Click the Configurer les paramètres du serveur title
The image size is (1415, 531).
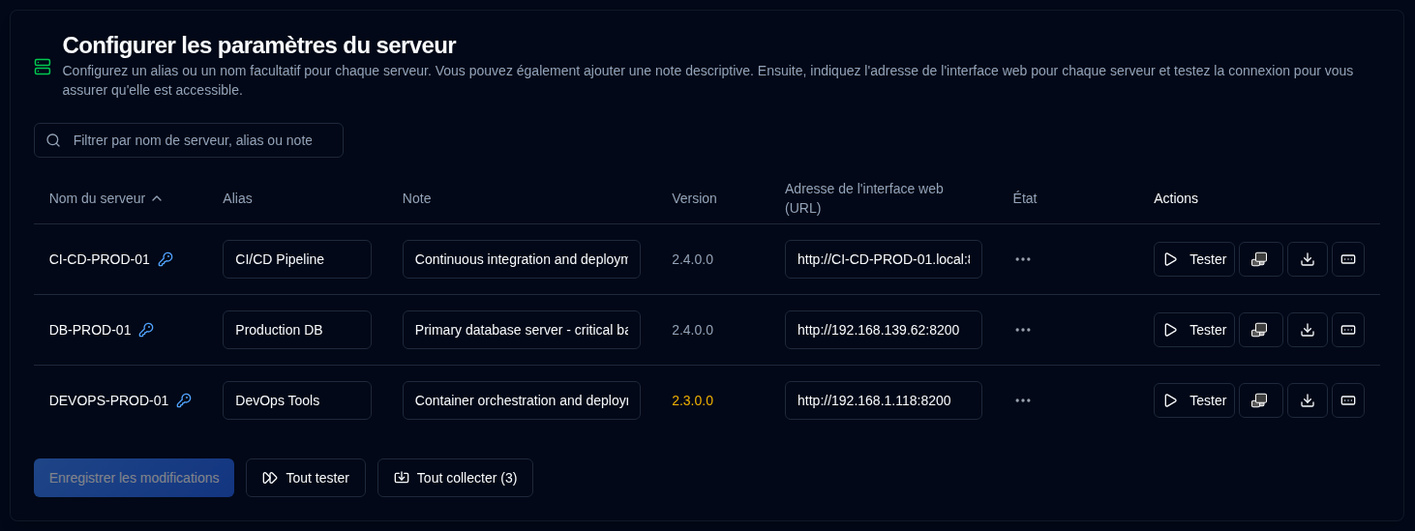(x=259, y=44)
